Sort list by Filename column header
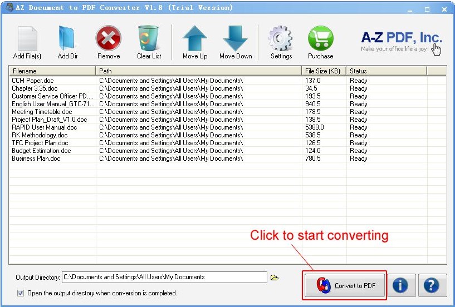 point(52,71)
